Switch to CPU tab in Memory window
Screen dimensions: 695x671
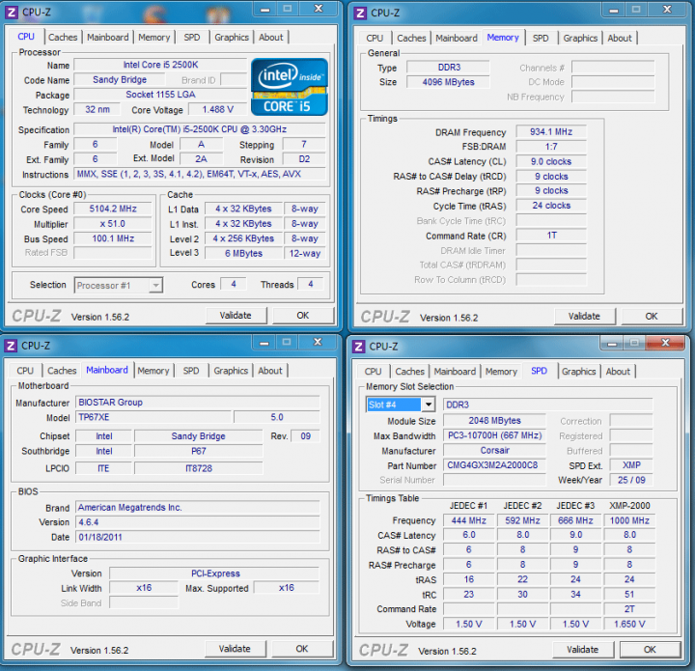point(375,38)
